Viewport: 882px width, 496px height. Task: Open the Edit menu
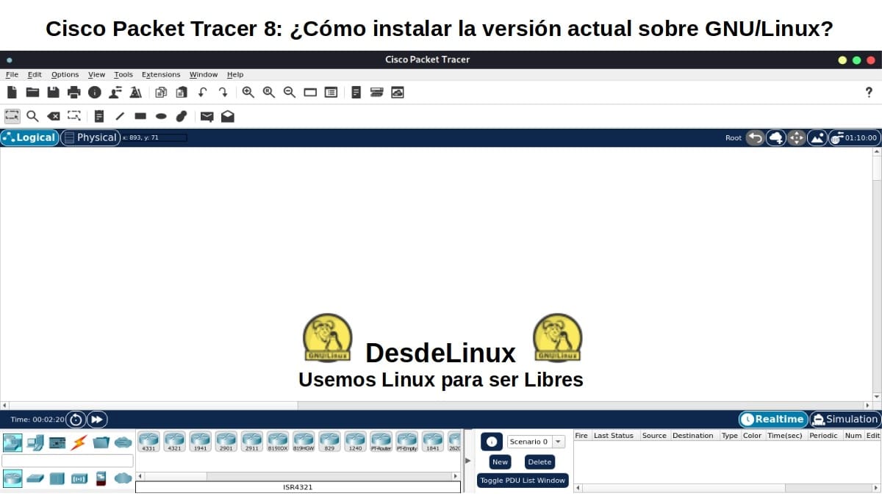[35, 74]
